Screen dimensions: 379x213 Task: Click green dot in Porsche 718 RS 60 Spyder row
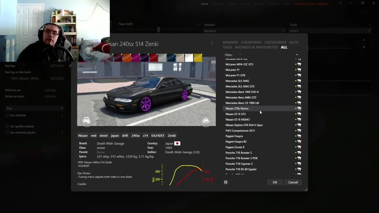[296, 169]
